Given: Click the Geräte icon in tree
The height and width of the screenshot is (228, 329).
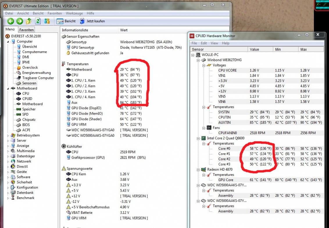Looking at the screenshot, I should 13,172.
